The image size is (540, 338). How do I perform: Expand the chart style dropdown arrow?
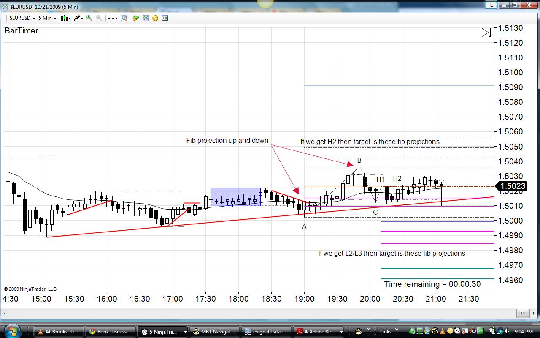click(x=69, y=18)
